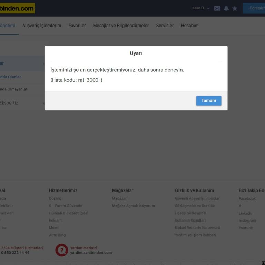
Task: Open the Instagram footer link
Action: [x=247, y=220]
